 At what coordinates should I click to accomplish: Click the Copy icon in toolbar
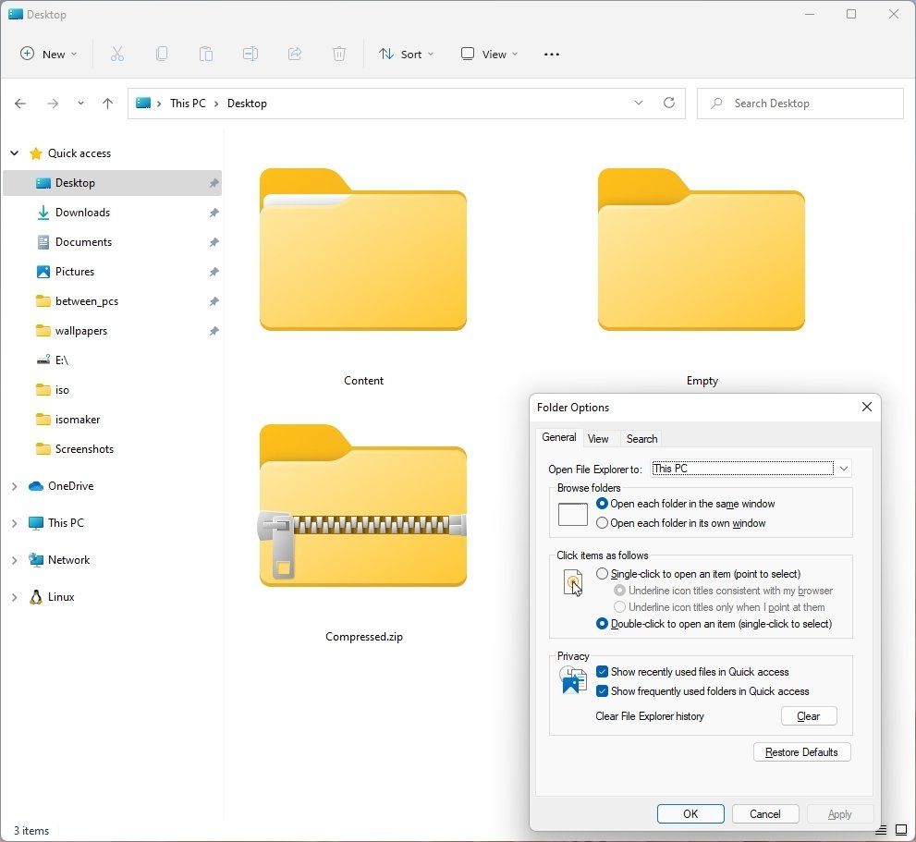(x=162, y=55)
